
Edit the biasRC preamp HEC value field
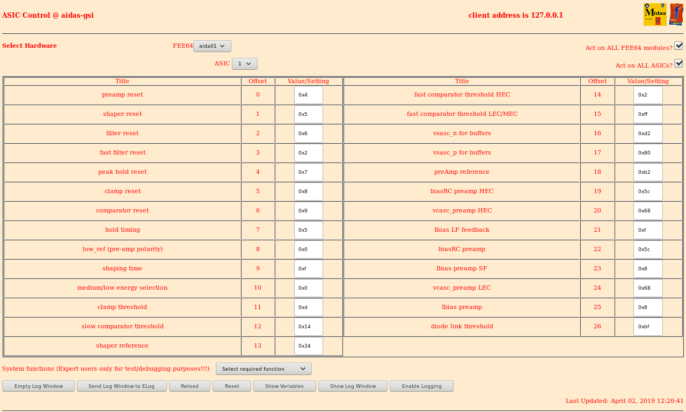(648, 192)
